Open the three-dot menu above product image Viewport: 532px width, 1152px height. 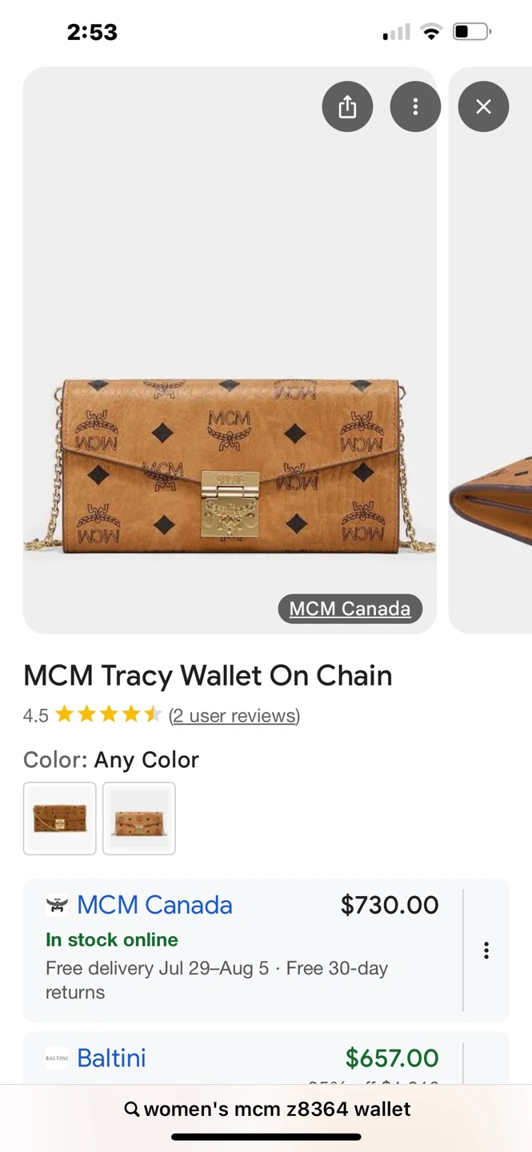click(x=415, y=106)
